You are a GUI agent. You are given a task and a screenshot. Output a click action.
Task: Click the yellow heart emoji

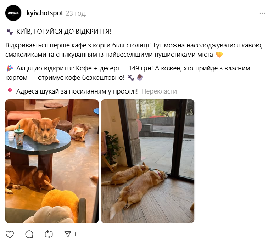[219, 55]
